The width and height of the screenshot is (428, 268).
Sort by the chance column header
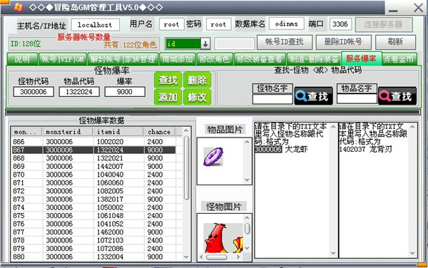(x=160, y=132)
